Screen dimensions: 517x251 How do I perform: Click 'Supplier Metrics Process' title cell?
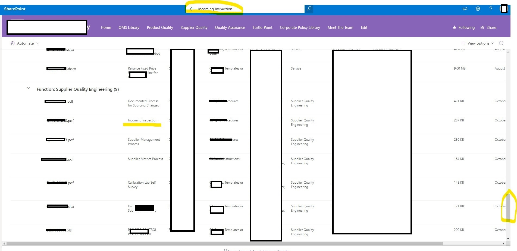click(x=145, y=159)
